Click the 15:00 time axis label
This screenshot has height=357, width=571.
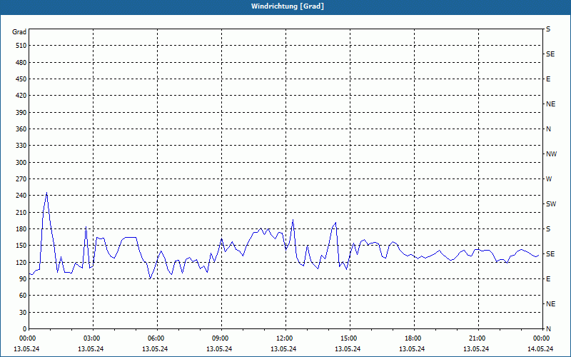click(348, 338)
